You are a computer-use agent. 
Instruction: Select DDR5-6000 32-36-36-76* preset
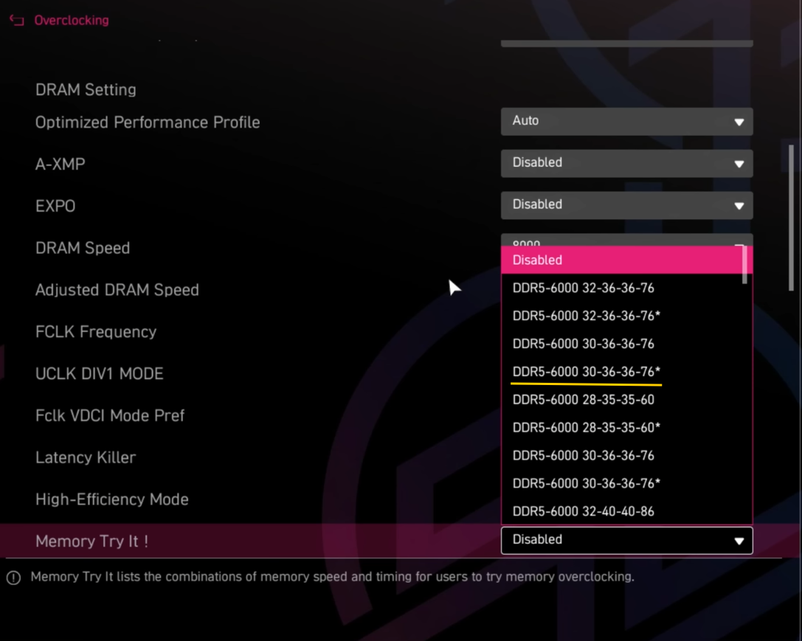tap(586, 316)
